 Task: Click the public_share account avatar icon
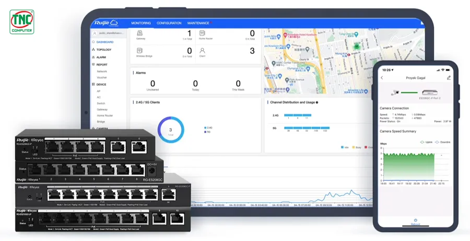coord(95,33)
